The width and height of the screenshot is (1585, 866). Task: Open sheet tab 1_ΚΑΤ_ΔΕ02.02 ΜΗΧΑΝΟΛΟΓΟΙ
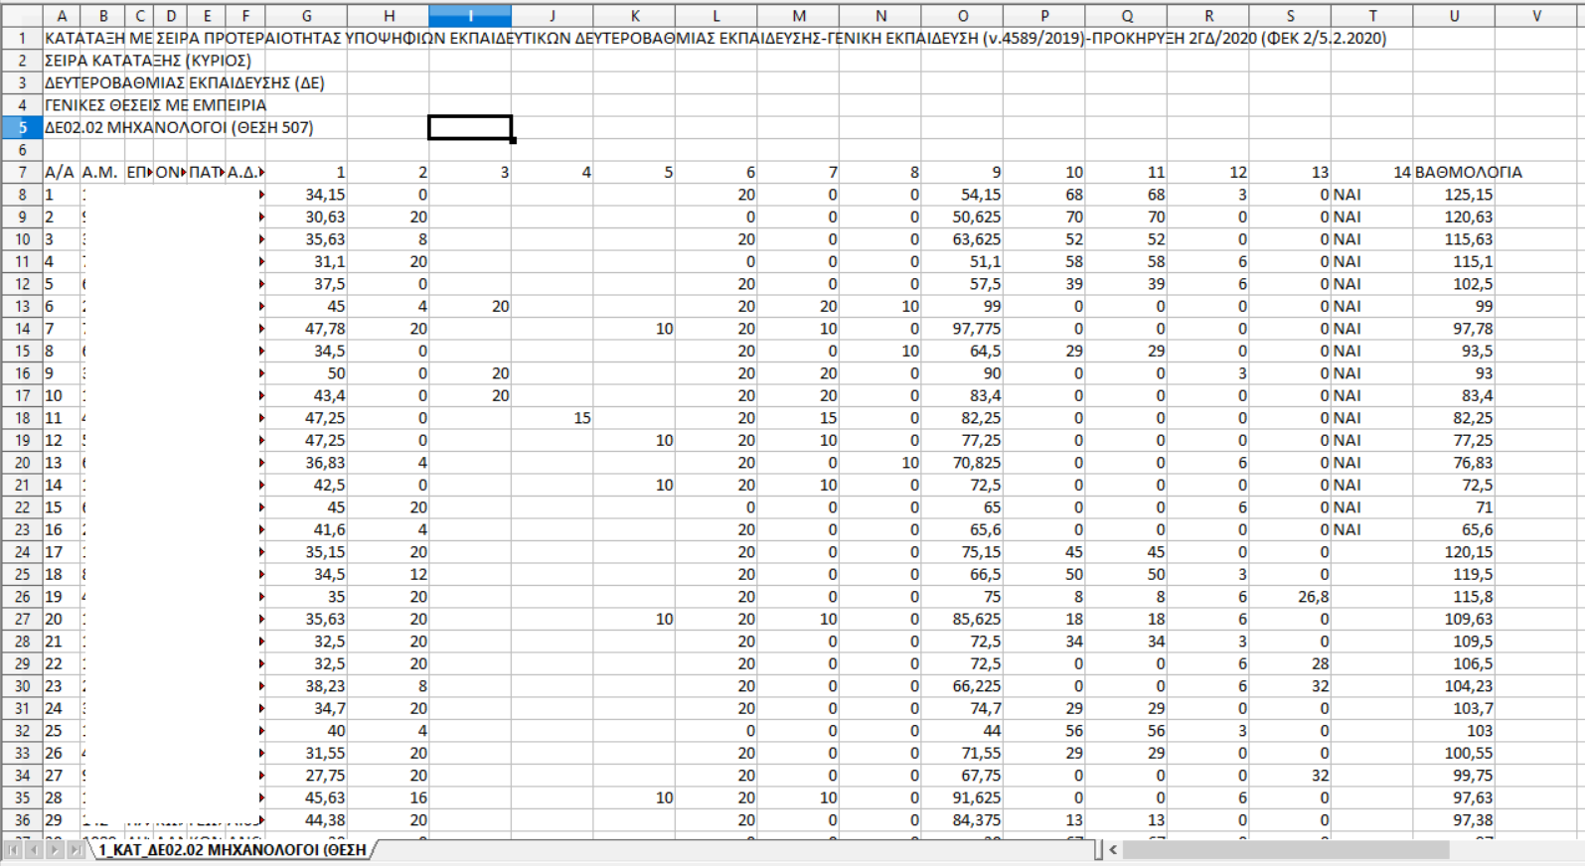coord(233,850)
